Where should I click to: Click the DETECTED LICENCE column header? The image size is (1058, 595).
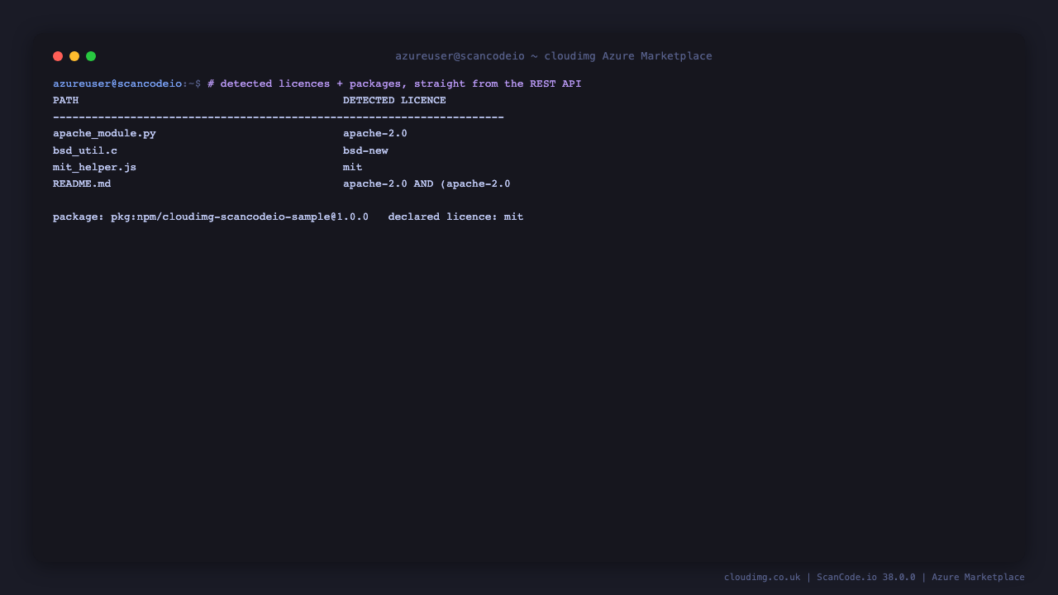394,100
